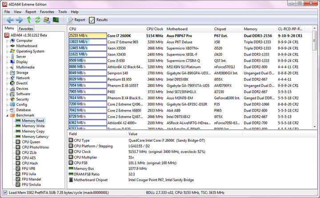320x198 pixels.
Task: Click the green up arrow toolbar icon
Action: pos(29,20)
